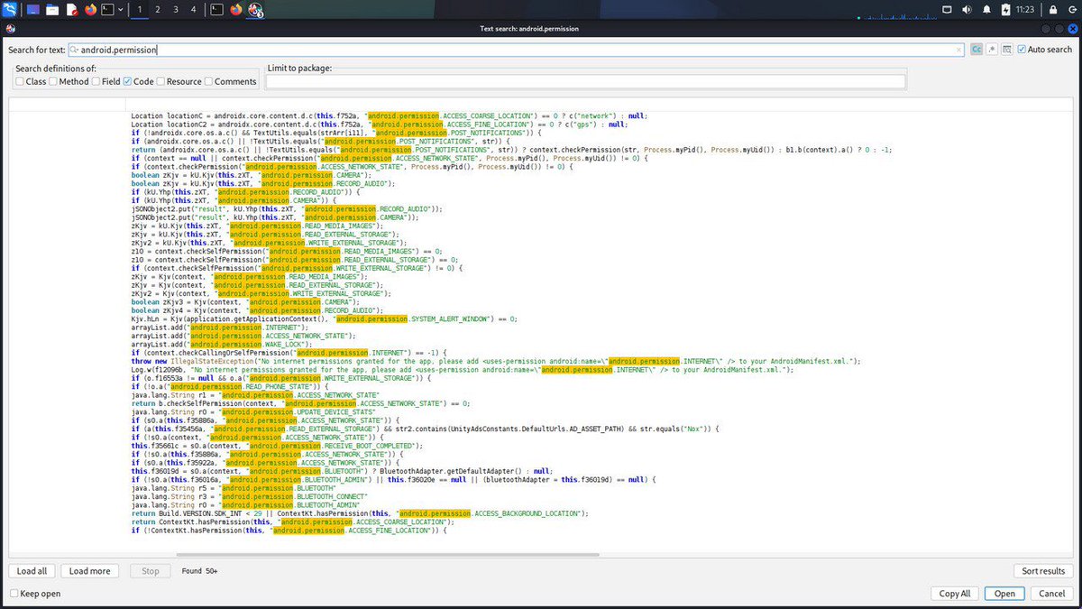Screen dimensions: 1082x609
Task: Click the Stop button
Action: [151, 571]
